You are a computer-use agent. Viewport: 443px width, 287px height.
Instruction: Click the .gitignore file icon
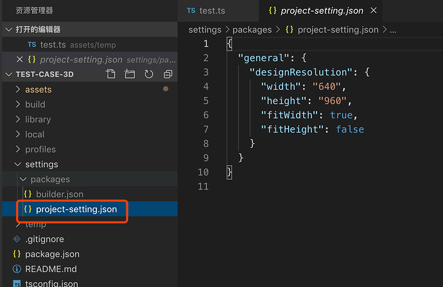(17, 239)
